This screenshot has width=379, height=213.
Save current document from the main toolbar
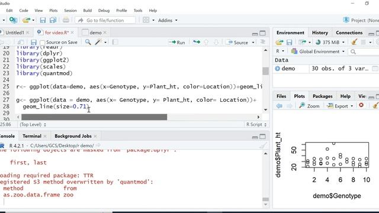[x=43, y=20]
